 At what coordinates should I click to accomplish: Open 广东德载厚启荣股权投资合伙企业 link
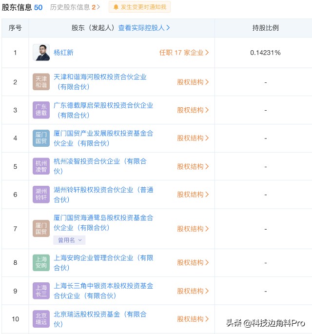click(x=103, y=105)
